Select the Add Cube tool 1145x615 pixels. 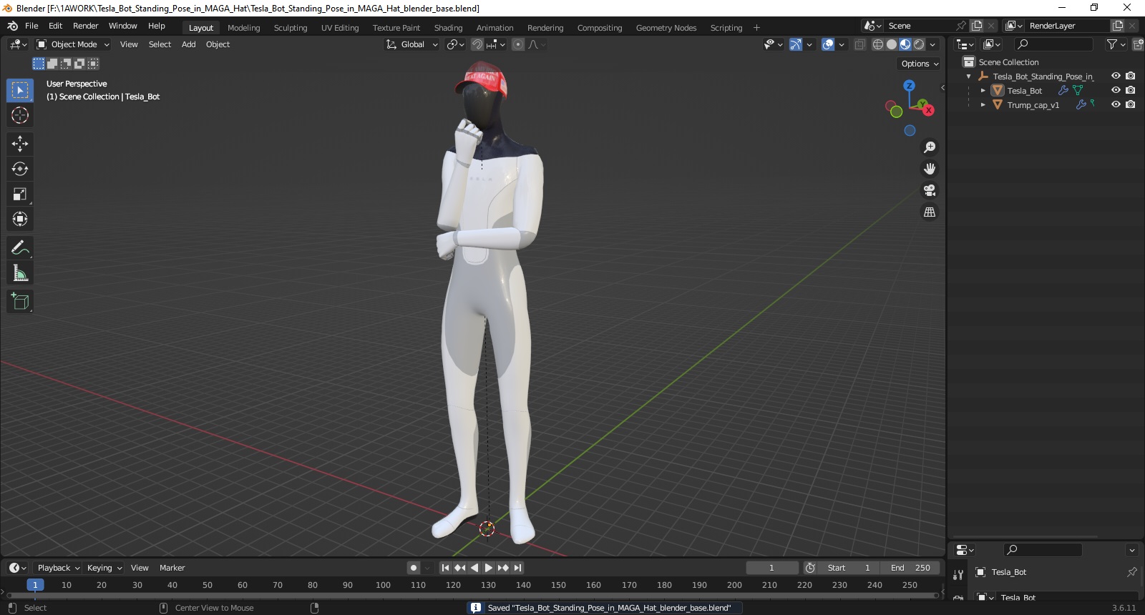tap(20, 302)
